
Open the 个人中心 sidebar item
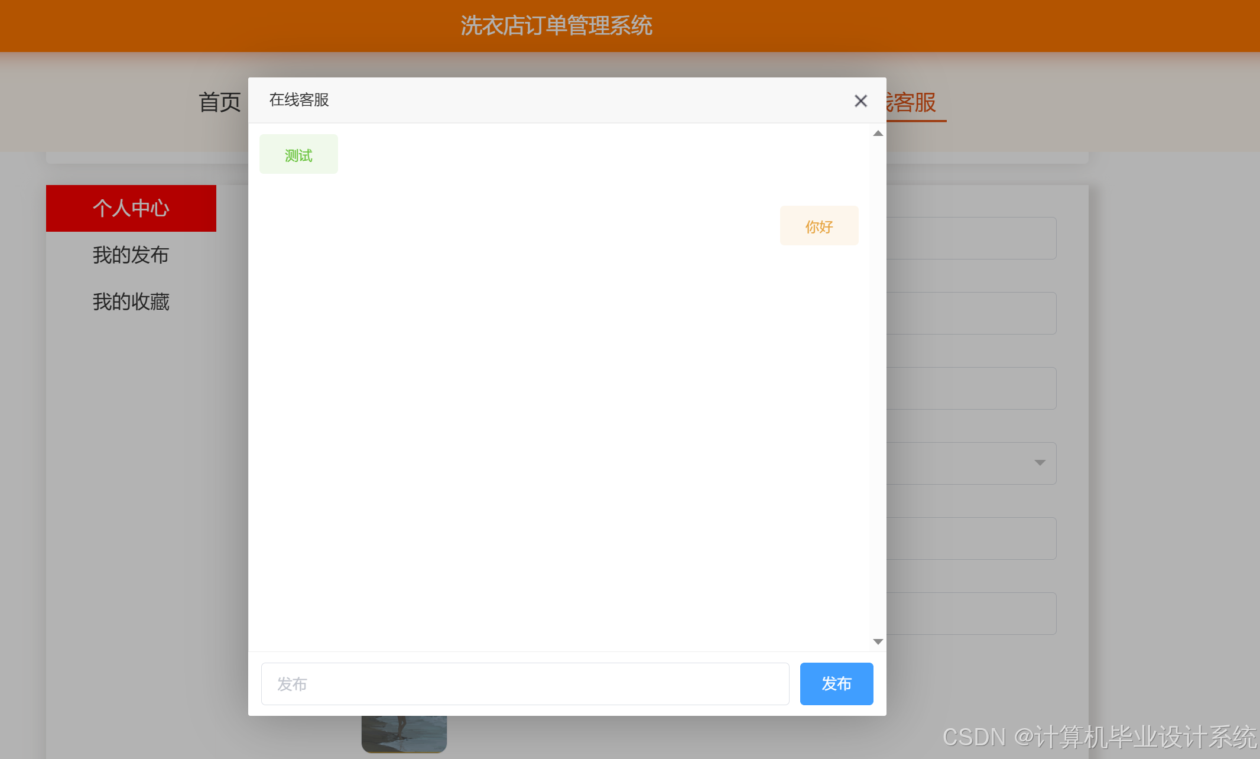131,208
